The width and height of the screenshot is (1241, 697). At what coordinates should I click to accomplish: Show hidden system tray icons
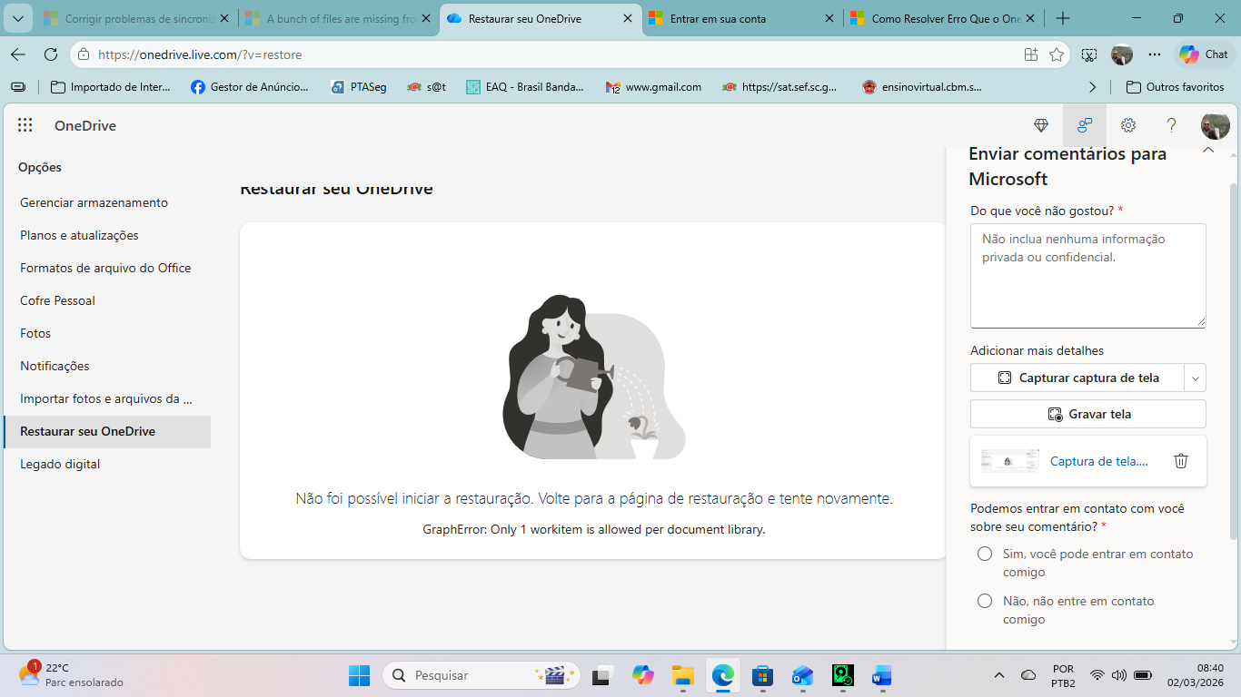click(x=999, y=675)
